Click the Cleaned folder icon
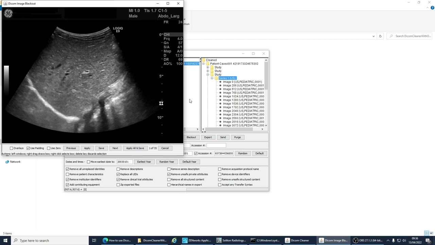Image resolution: width=435 pixels, height=245 pixels. click(x=203, y=60)
